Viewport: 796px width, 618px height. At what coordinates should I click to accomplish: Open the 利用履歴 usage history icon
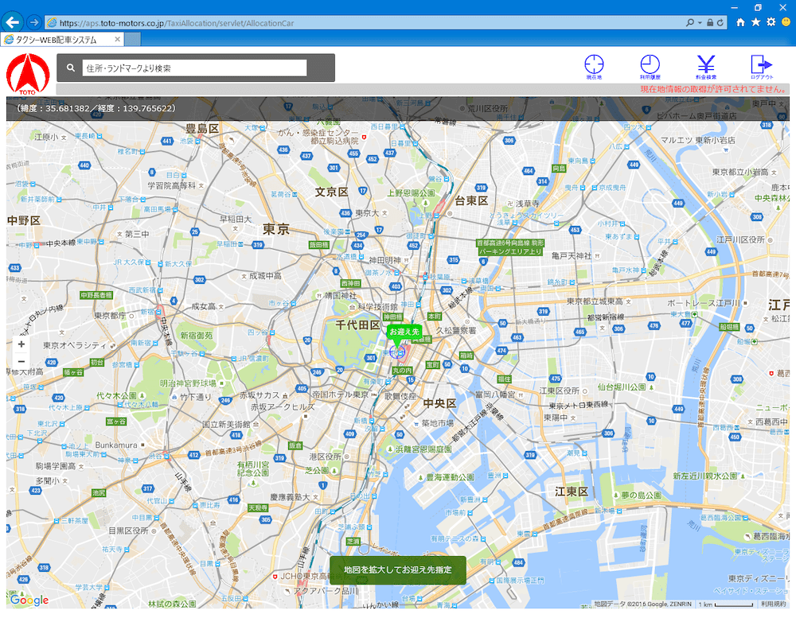pyautogui.click(x=650, y=65)
